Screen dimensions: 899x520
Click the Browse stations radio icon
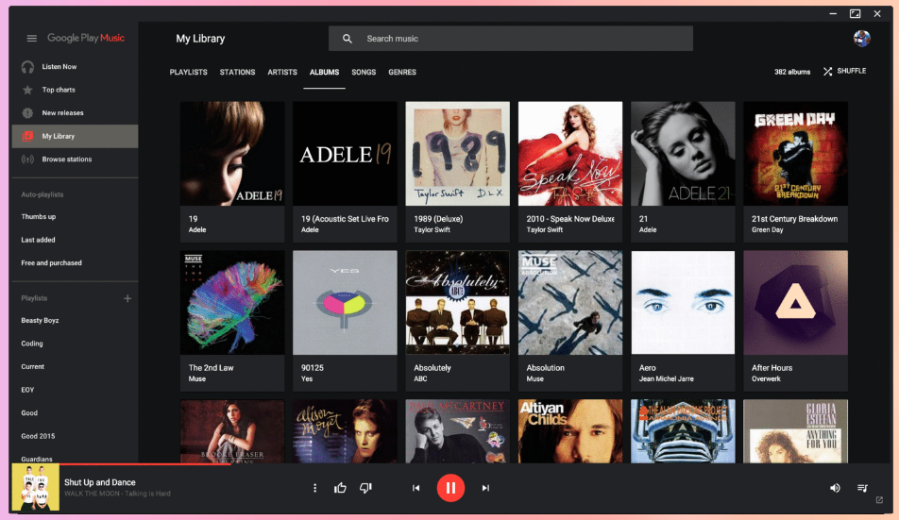tap(27, 159)
